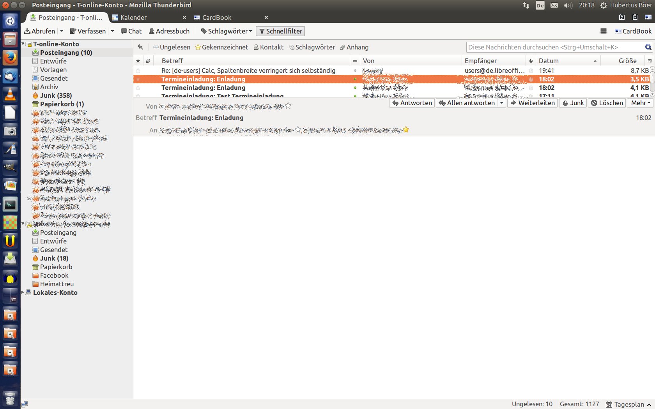Filter messages with Anhang
This screenshot has width=655, height=409.
tap(354, 47)
